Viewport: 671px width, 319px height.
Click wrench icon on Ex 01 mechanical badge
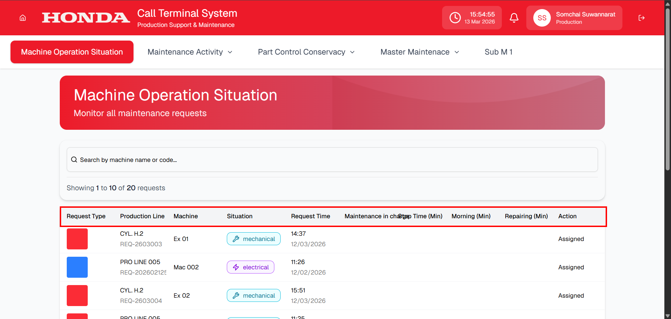(x=236, y=239)
